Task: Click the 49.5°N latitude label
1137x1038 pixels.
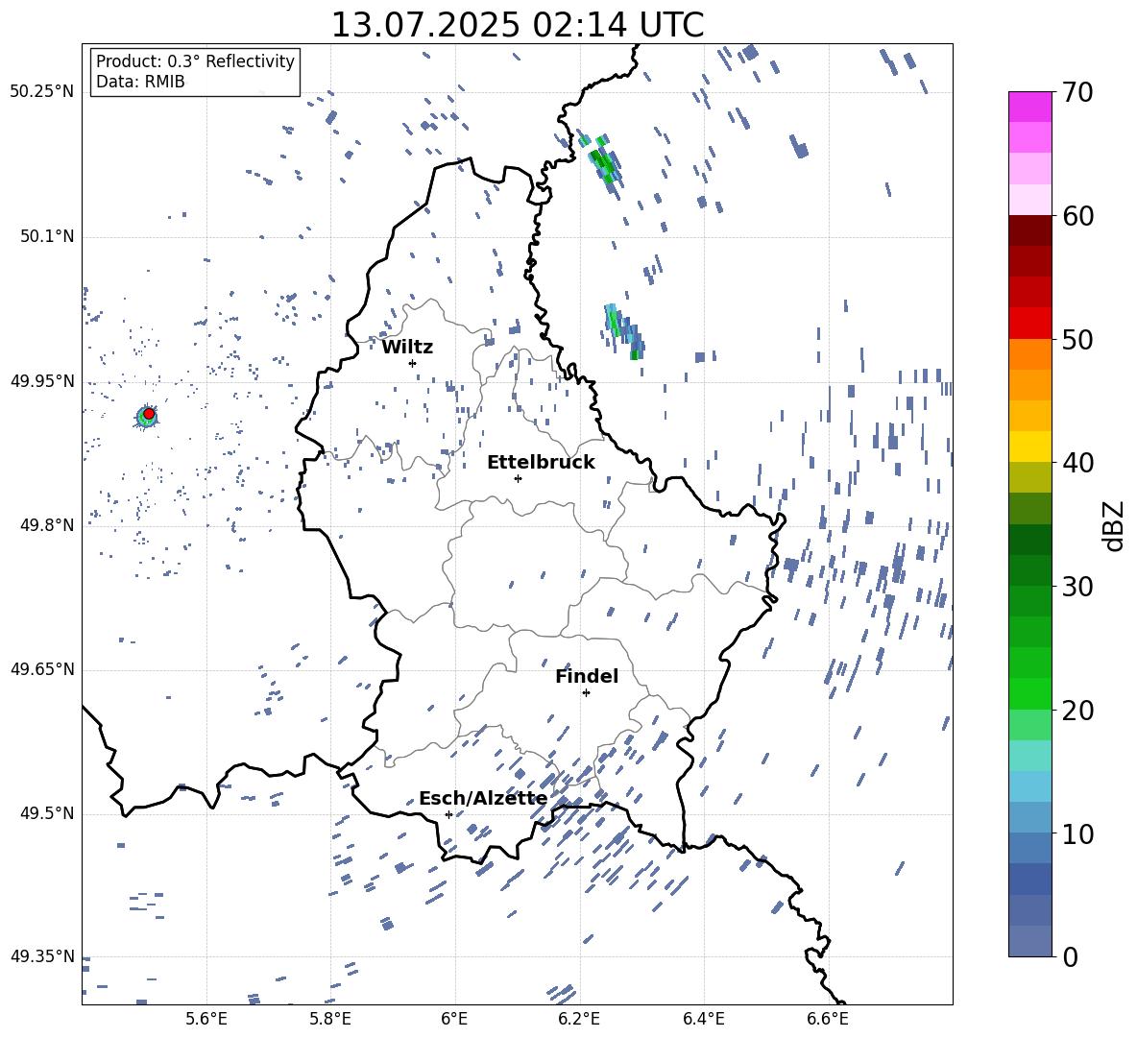Action: [46, 814]
